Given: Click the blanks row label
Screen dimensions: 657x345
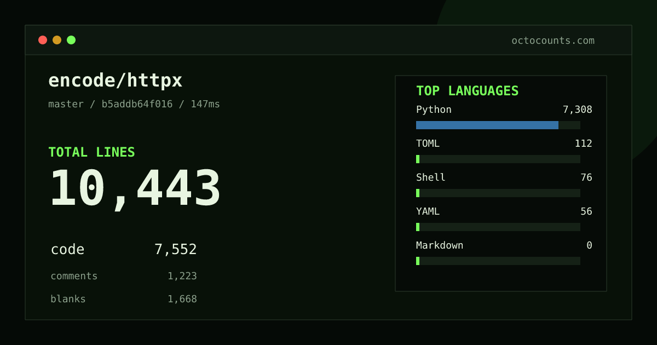Looking at the screenshot, I should coord(68,299).
